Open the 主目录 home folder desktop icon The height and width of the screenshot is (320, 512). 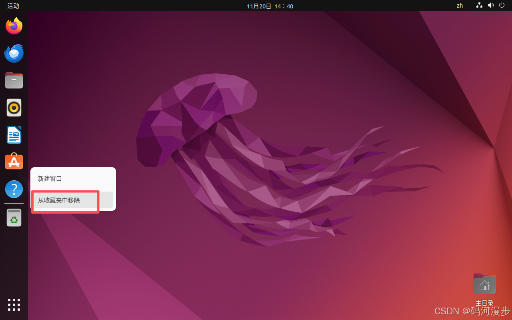(x=484, y=290)
